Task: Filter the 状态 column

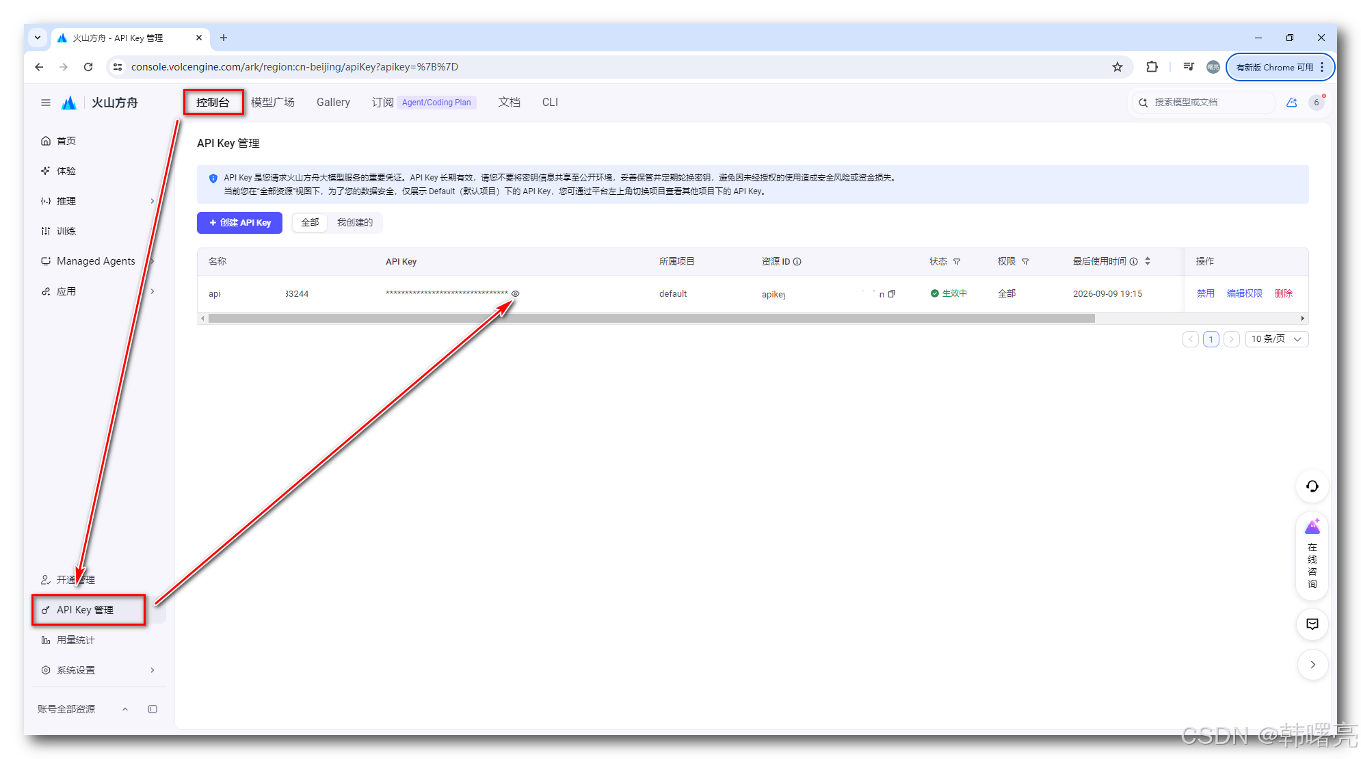Action: pos(957,261)
